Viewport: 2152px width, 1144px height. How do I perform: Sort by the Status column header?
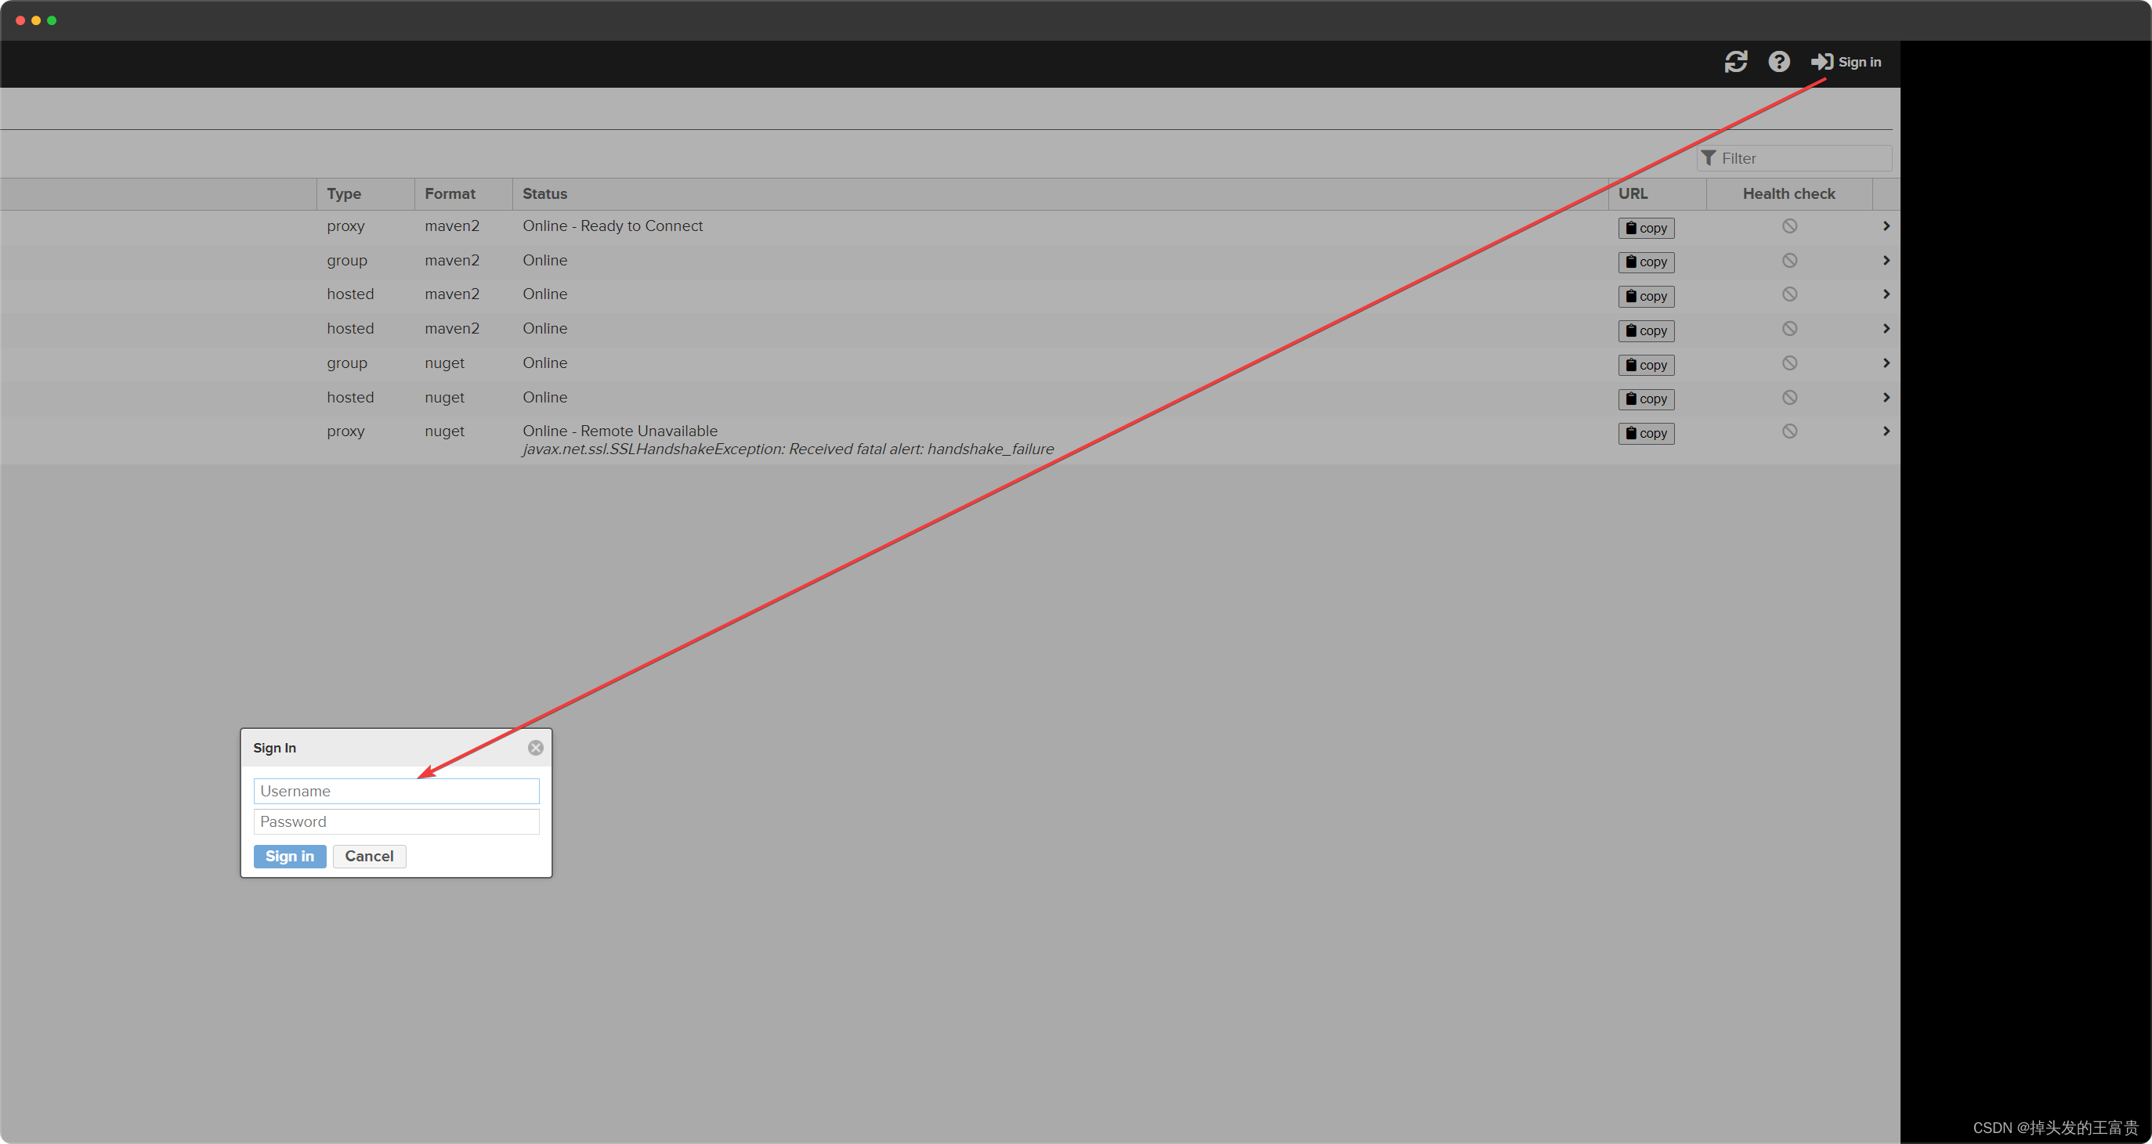tap(544, 193)
